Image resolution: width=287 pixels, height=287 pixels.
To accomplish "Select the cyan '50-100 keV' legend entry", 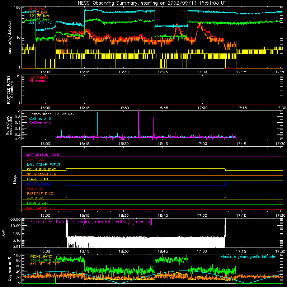I will tap(41, 23).
